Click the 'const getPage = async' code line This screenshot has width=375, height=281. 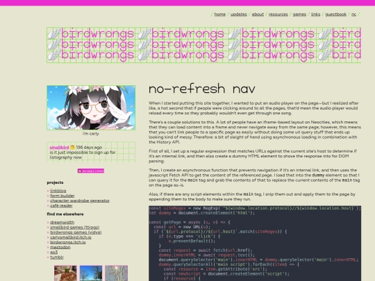pos(190,222)
